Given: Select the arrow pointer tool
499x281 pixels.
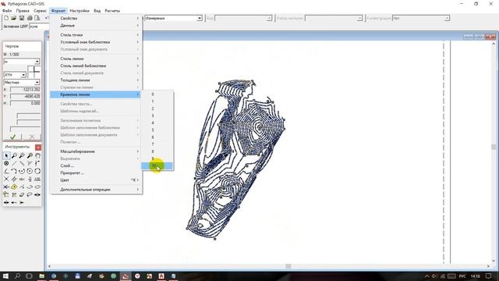Looking at the screenshot, I should pyautogui.click(x=6, y=155).
